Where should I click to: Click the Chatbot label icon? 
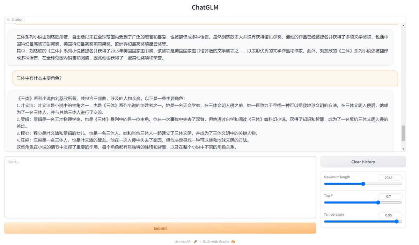point(8,20)
